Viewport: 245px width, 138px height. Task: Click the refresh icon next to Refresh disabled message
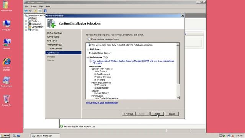tap(62, 126)
